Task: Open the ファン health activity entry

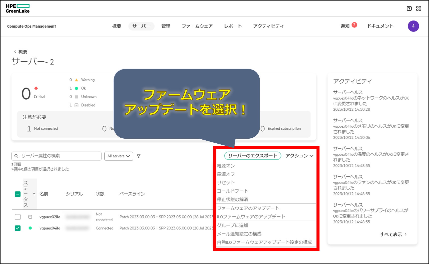Action: coord(371,185)
